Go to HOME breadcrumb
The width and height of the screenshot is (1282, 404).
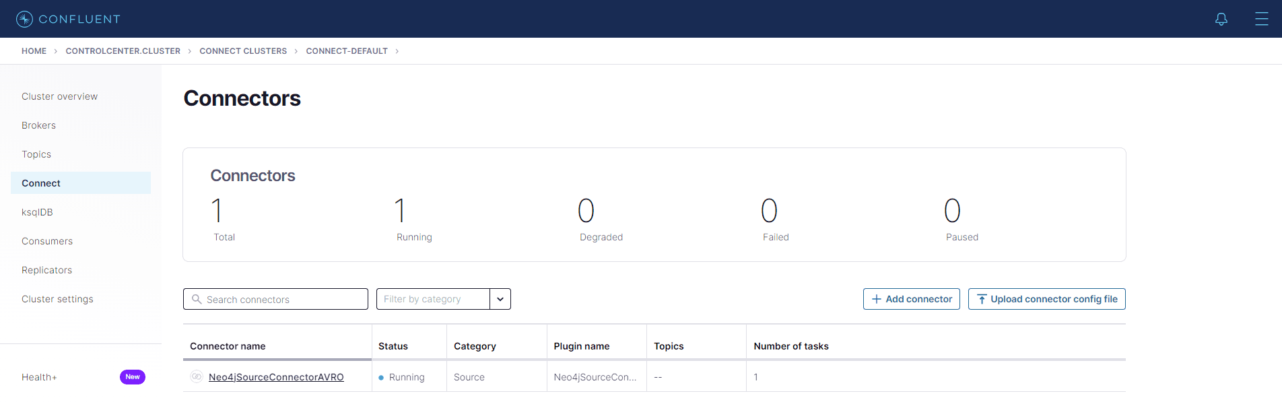point(34,51)
